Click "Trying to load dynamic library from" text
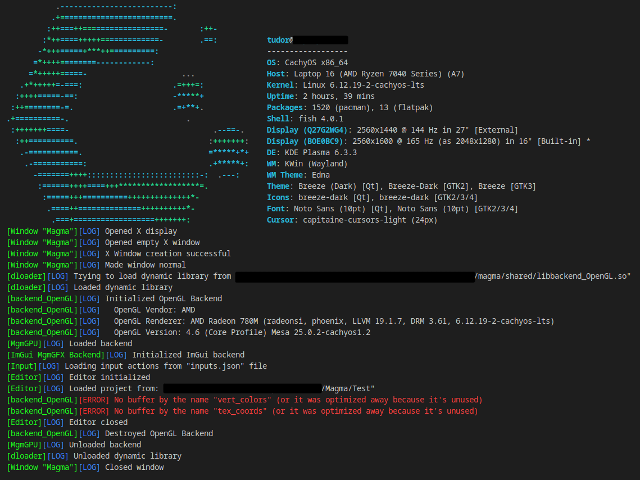The width and height of the screenshot is (640, 480). click(152, 276)
